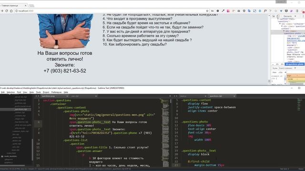
Task: Click flex-basis 30% line in styl editor
Action: (x=199, y=125)
